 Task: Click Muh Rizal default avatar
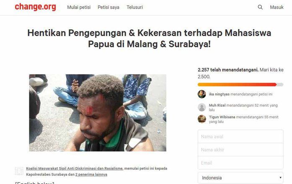[x=202, y=107]
